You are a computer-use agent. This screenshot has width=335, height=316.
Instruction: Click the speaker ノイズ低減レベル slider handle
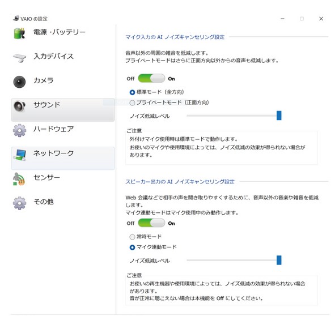coord(279,260)
